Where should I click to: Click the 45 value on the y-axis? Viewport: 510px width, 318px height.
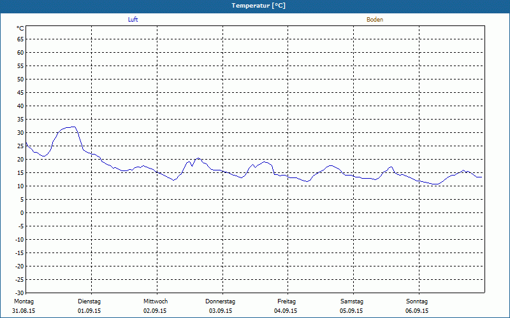click(20, 92)
